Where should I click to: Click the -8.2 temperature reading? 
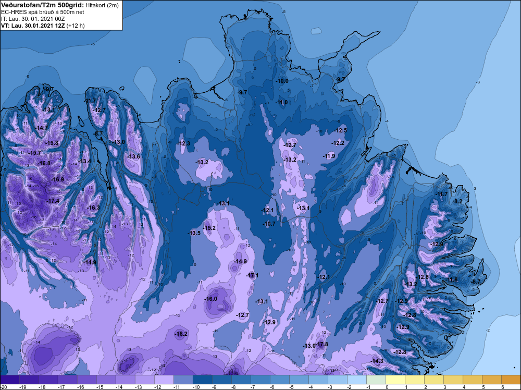[x=458, y=201]
